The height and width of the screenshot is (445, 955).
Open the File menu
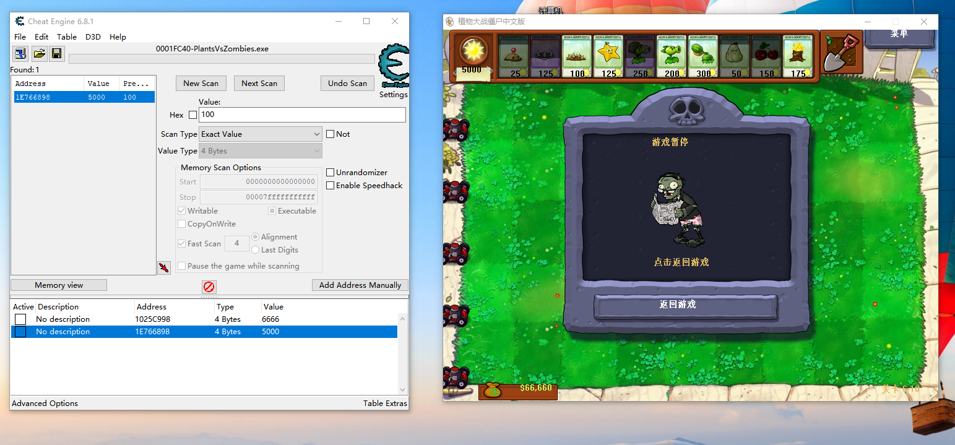pos(20,37)
